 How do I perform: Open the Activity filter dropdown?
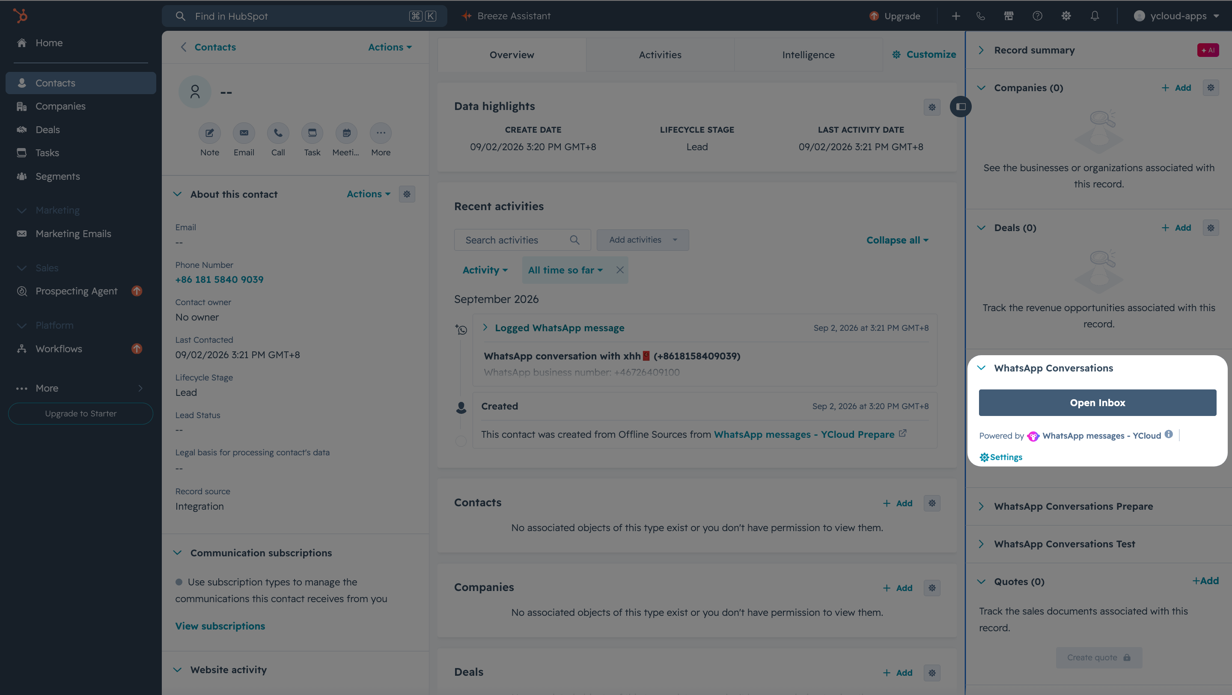coord(485,270)
